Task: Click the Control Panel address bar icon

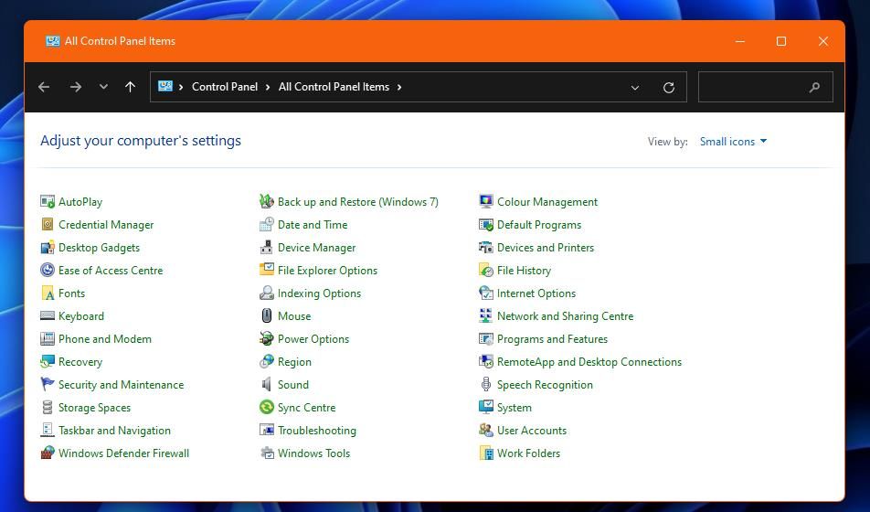Action: (x=165, y=86)
